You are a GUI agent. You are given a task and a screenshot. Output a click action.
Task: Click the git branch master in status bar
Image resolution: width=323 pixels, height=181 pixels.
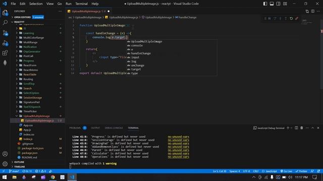coord(14,171)
